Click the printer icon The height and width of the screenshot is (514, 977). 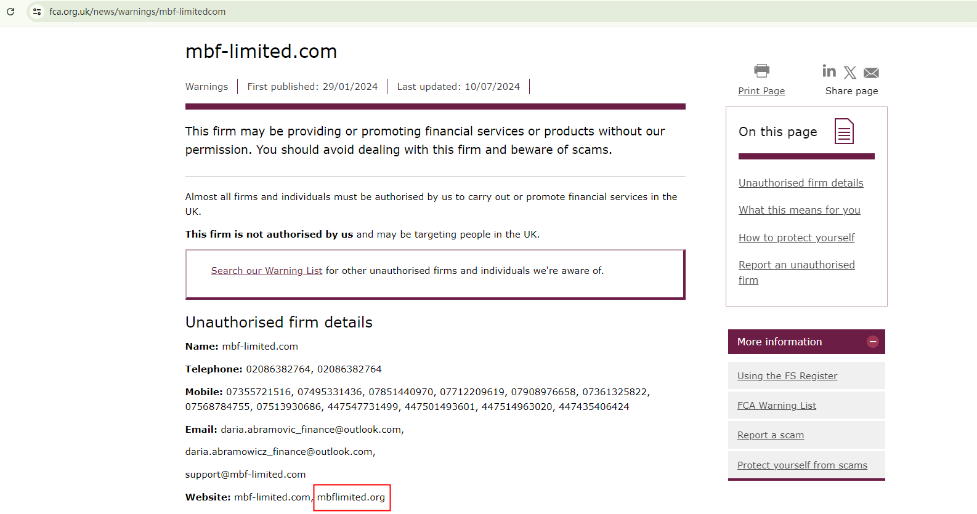[761, 71]
